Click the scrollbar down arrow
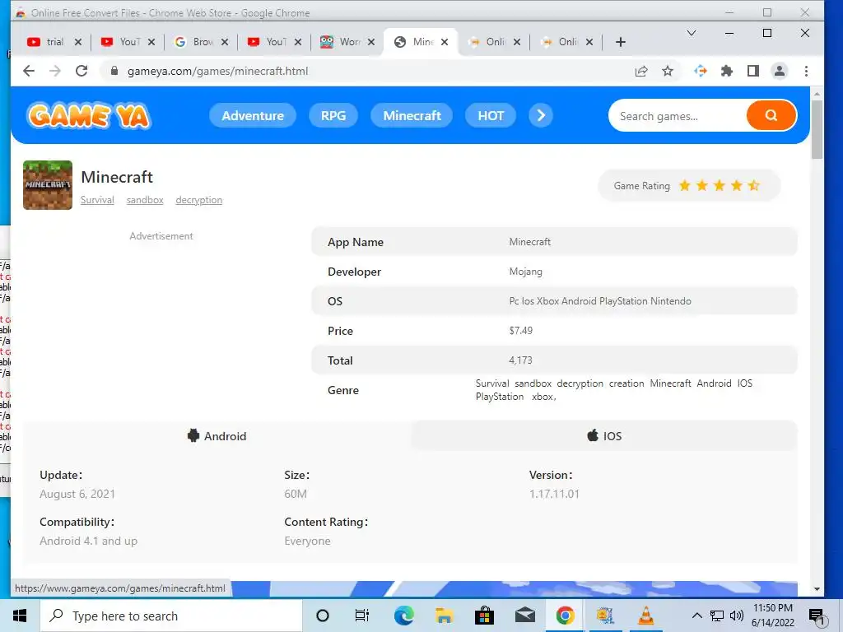 817,589
